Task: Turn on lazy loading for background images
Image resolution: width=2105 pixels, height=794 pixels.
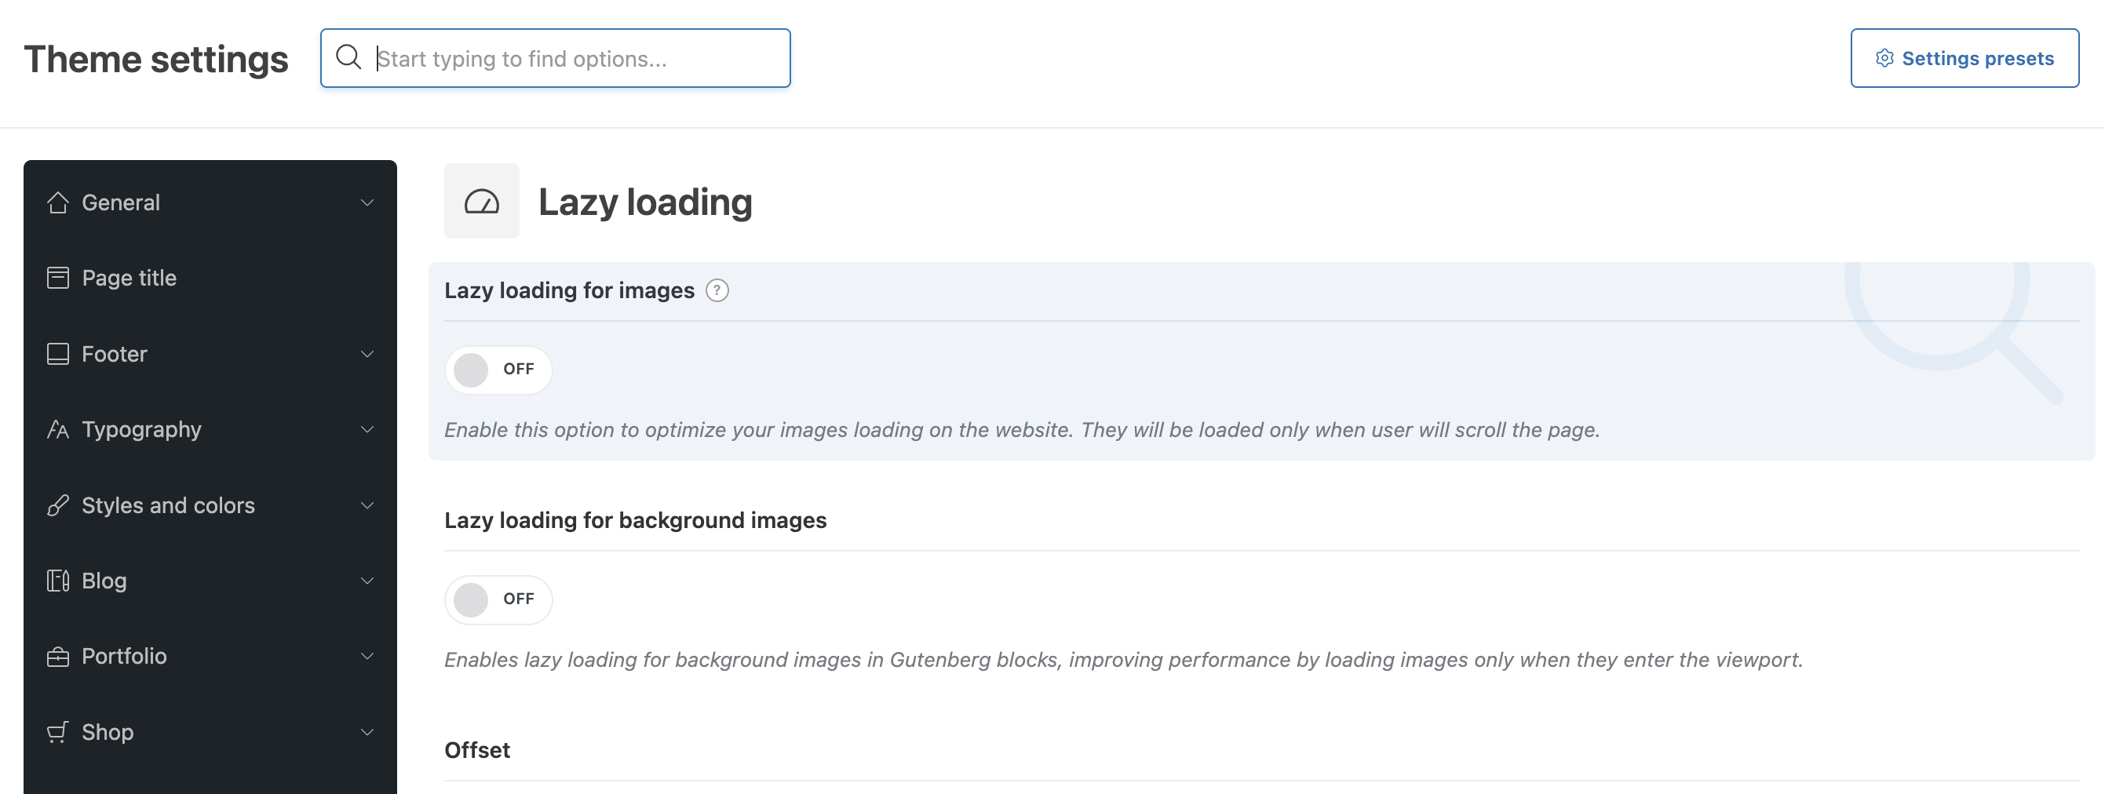Action: pos(498,599)
